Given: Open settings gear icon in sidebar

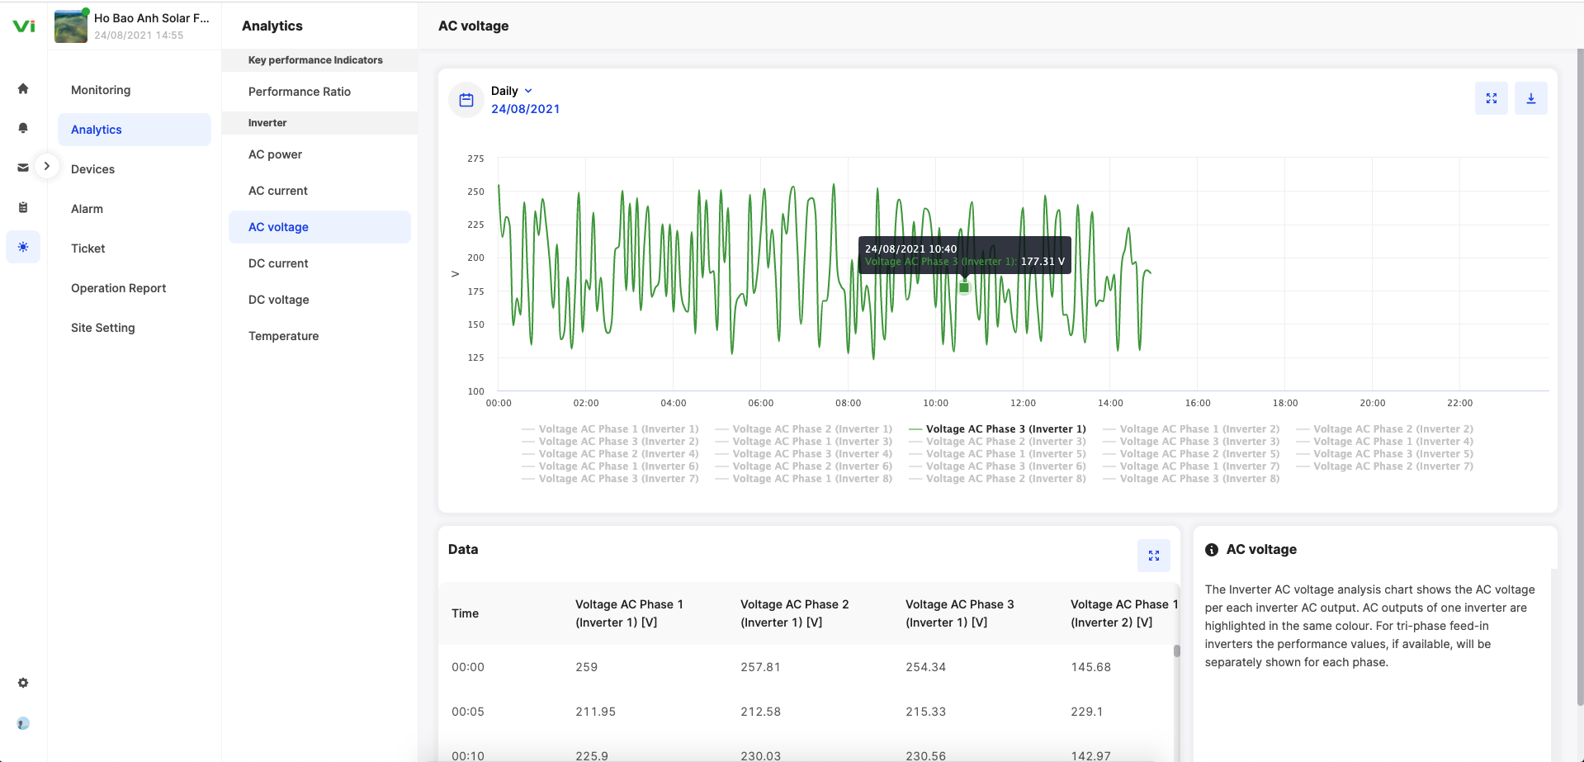Looking at the screenshot, I should click(23, 683).
